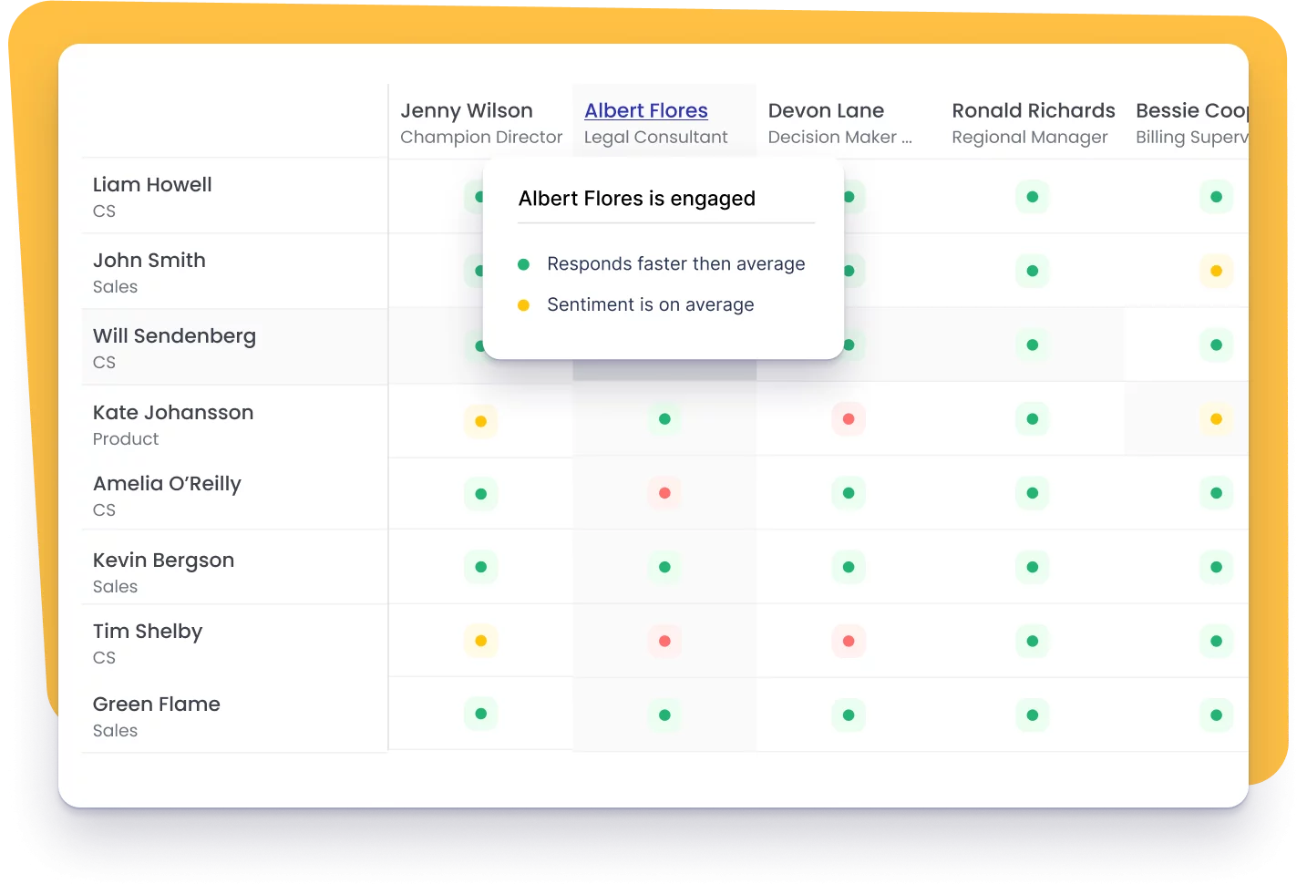Click the 'Decision Maker ...' role label
The width and height of the screenshot is (1307, 895).
[x=839, y=137]
